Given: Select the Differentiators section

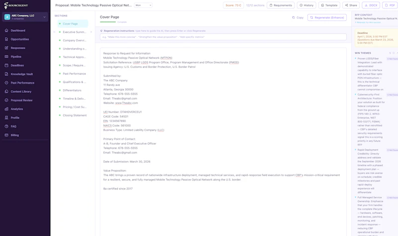Looking at the screenshot, I should point(73,90).
